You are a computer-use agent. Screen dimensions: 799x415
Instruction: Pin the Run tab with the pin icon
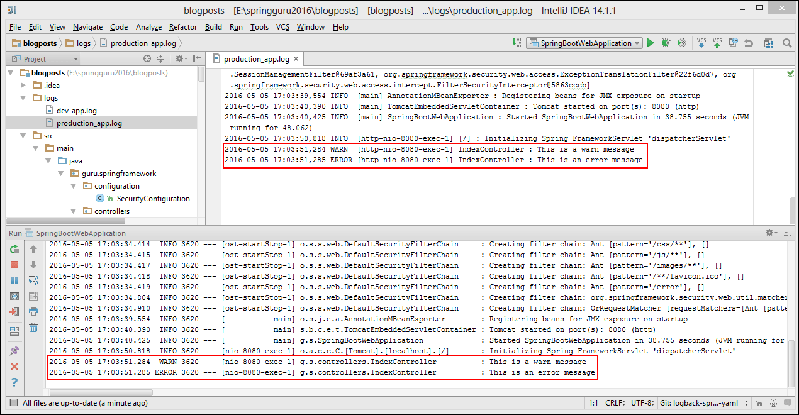pos(14,350)
